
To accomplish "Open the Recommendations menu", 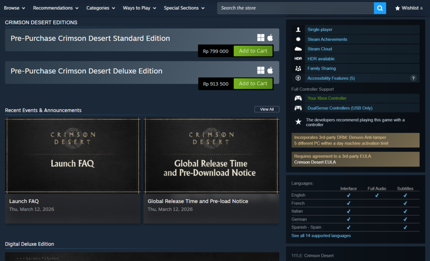I will pos(55,8).
